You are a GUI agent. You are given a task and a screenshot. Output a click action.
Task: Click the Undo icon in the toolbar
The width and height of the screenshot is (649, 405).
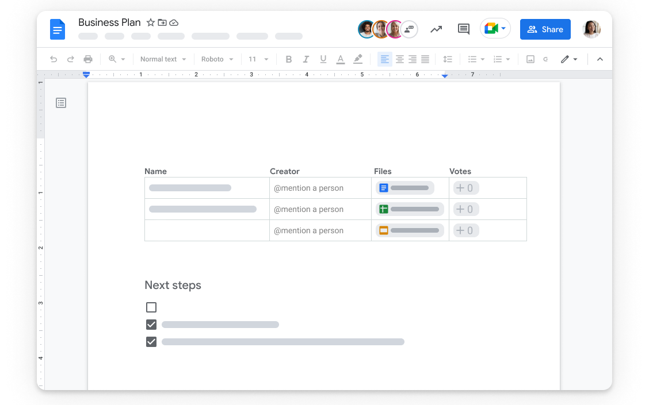(x=54, y=59)
